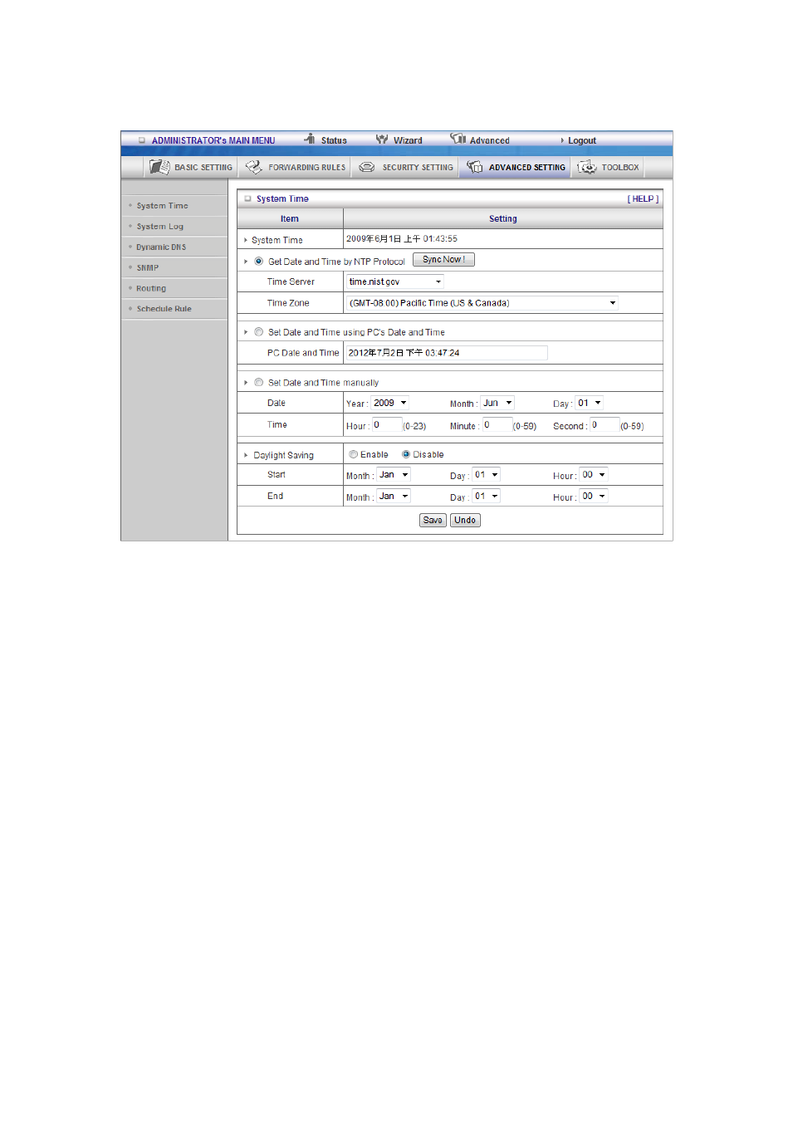Disable Daylight Saving

[x=406, y=454]
